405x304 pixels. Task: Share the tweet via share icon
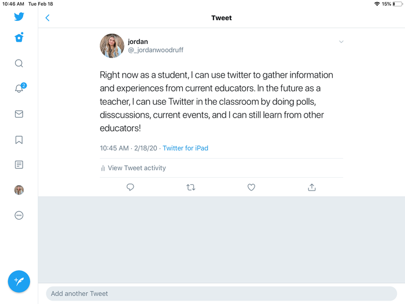312,187
